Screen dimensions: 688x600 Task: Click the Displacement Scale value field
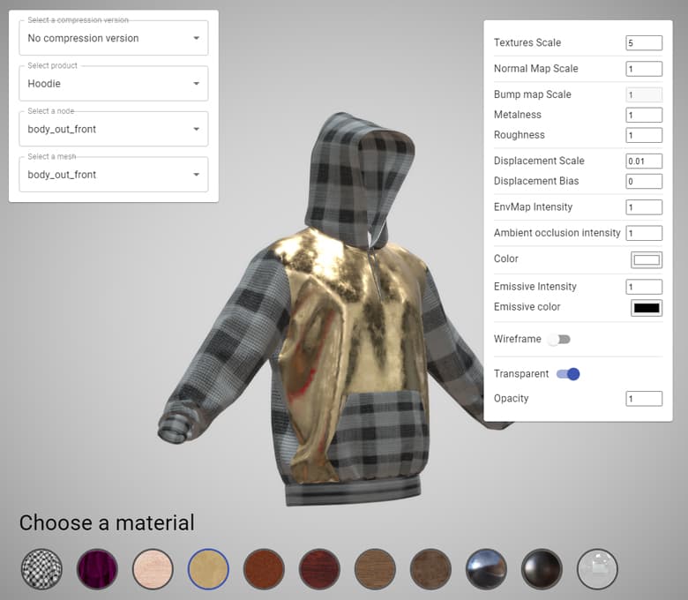[x=644, y=161]
